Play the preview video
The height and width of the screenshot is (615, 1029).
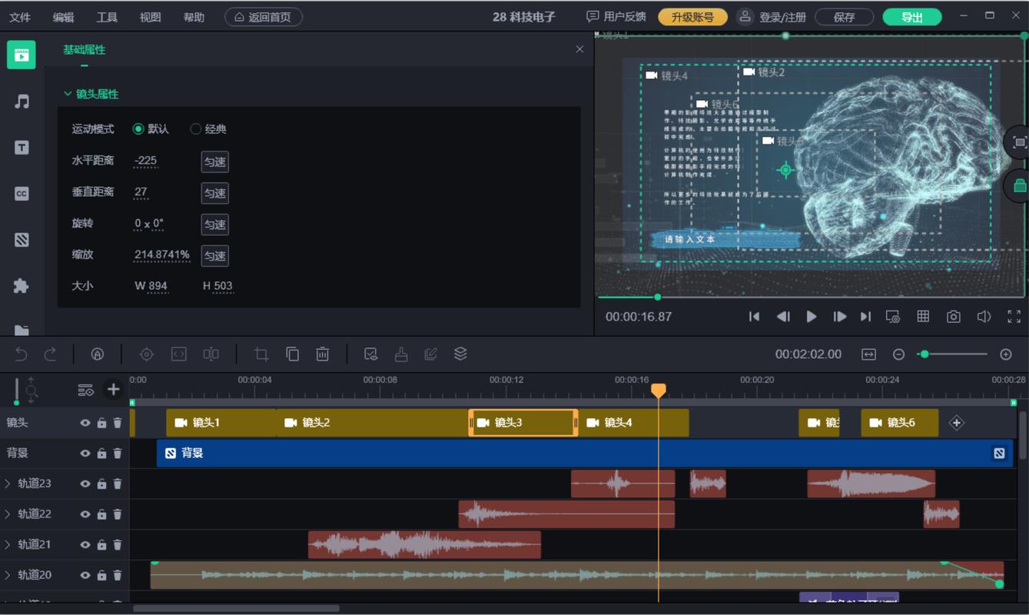click(x=812, y=317)
